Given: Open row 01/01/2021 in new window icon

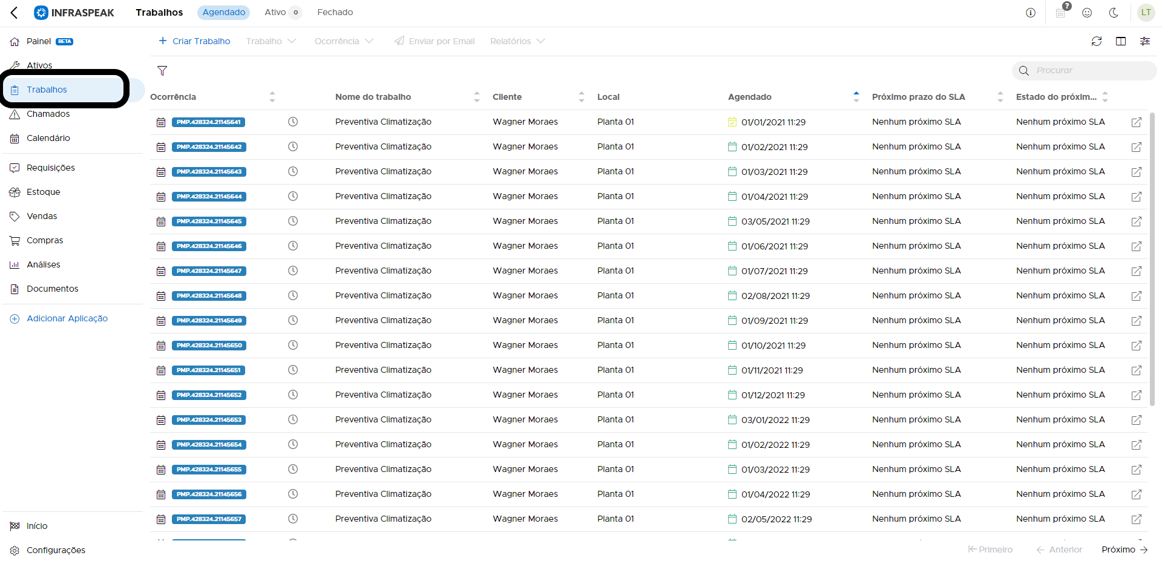Looking at the screenshot, I should pos(1137,122).
